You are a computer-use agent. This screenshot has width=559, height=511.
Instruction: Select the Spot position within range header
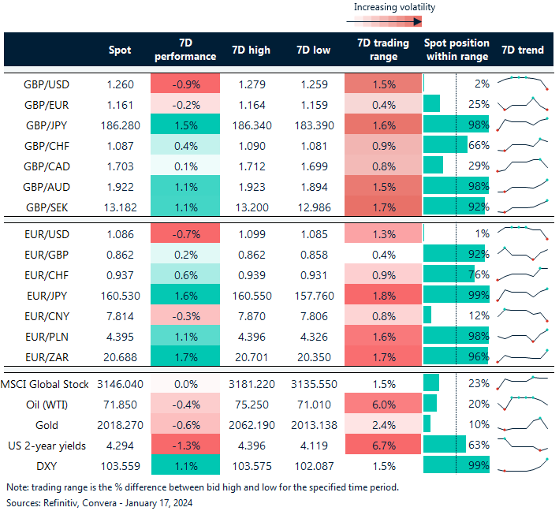(x=457, y=50)
